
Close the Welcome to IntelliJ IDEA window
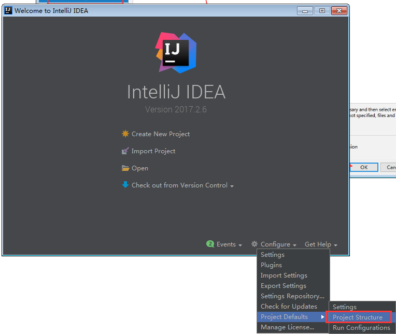tap(339, 10)
